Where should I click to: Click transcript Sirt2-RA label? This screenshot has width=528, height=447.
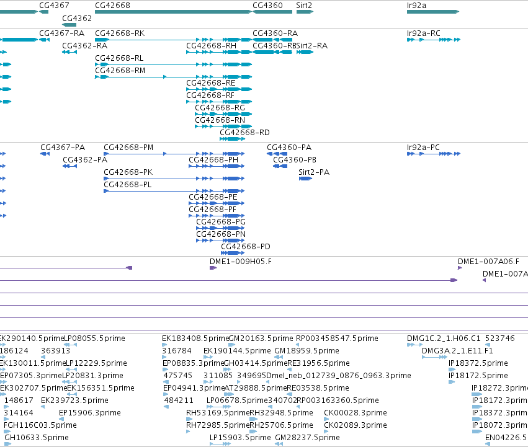312,46
